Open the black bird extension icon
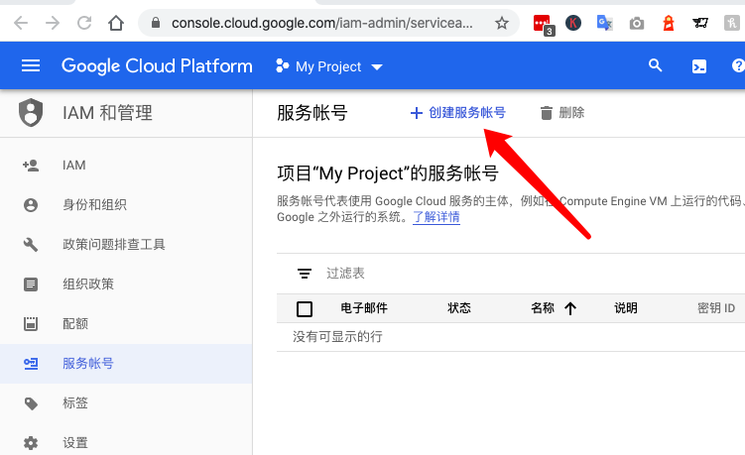Image resolution: width=745 pixels, height=455 pixels. 699,23
